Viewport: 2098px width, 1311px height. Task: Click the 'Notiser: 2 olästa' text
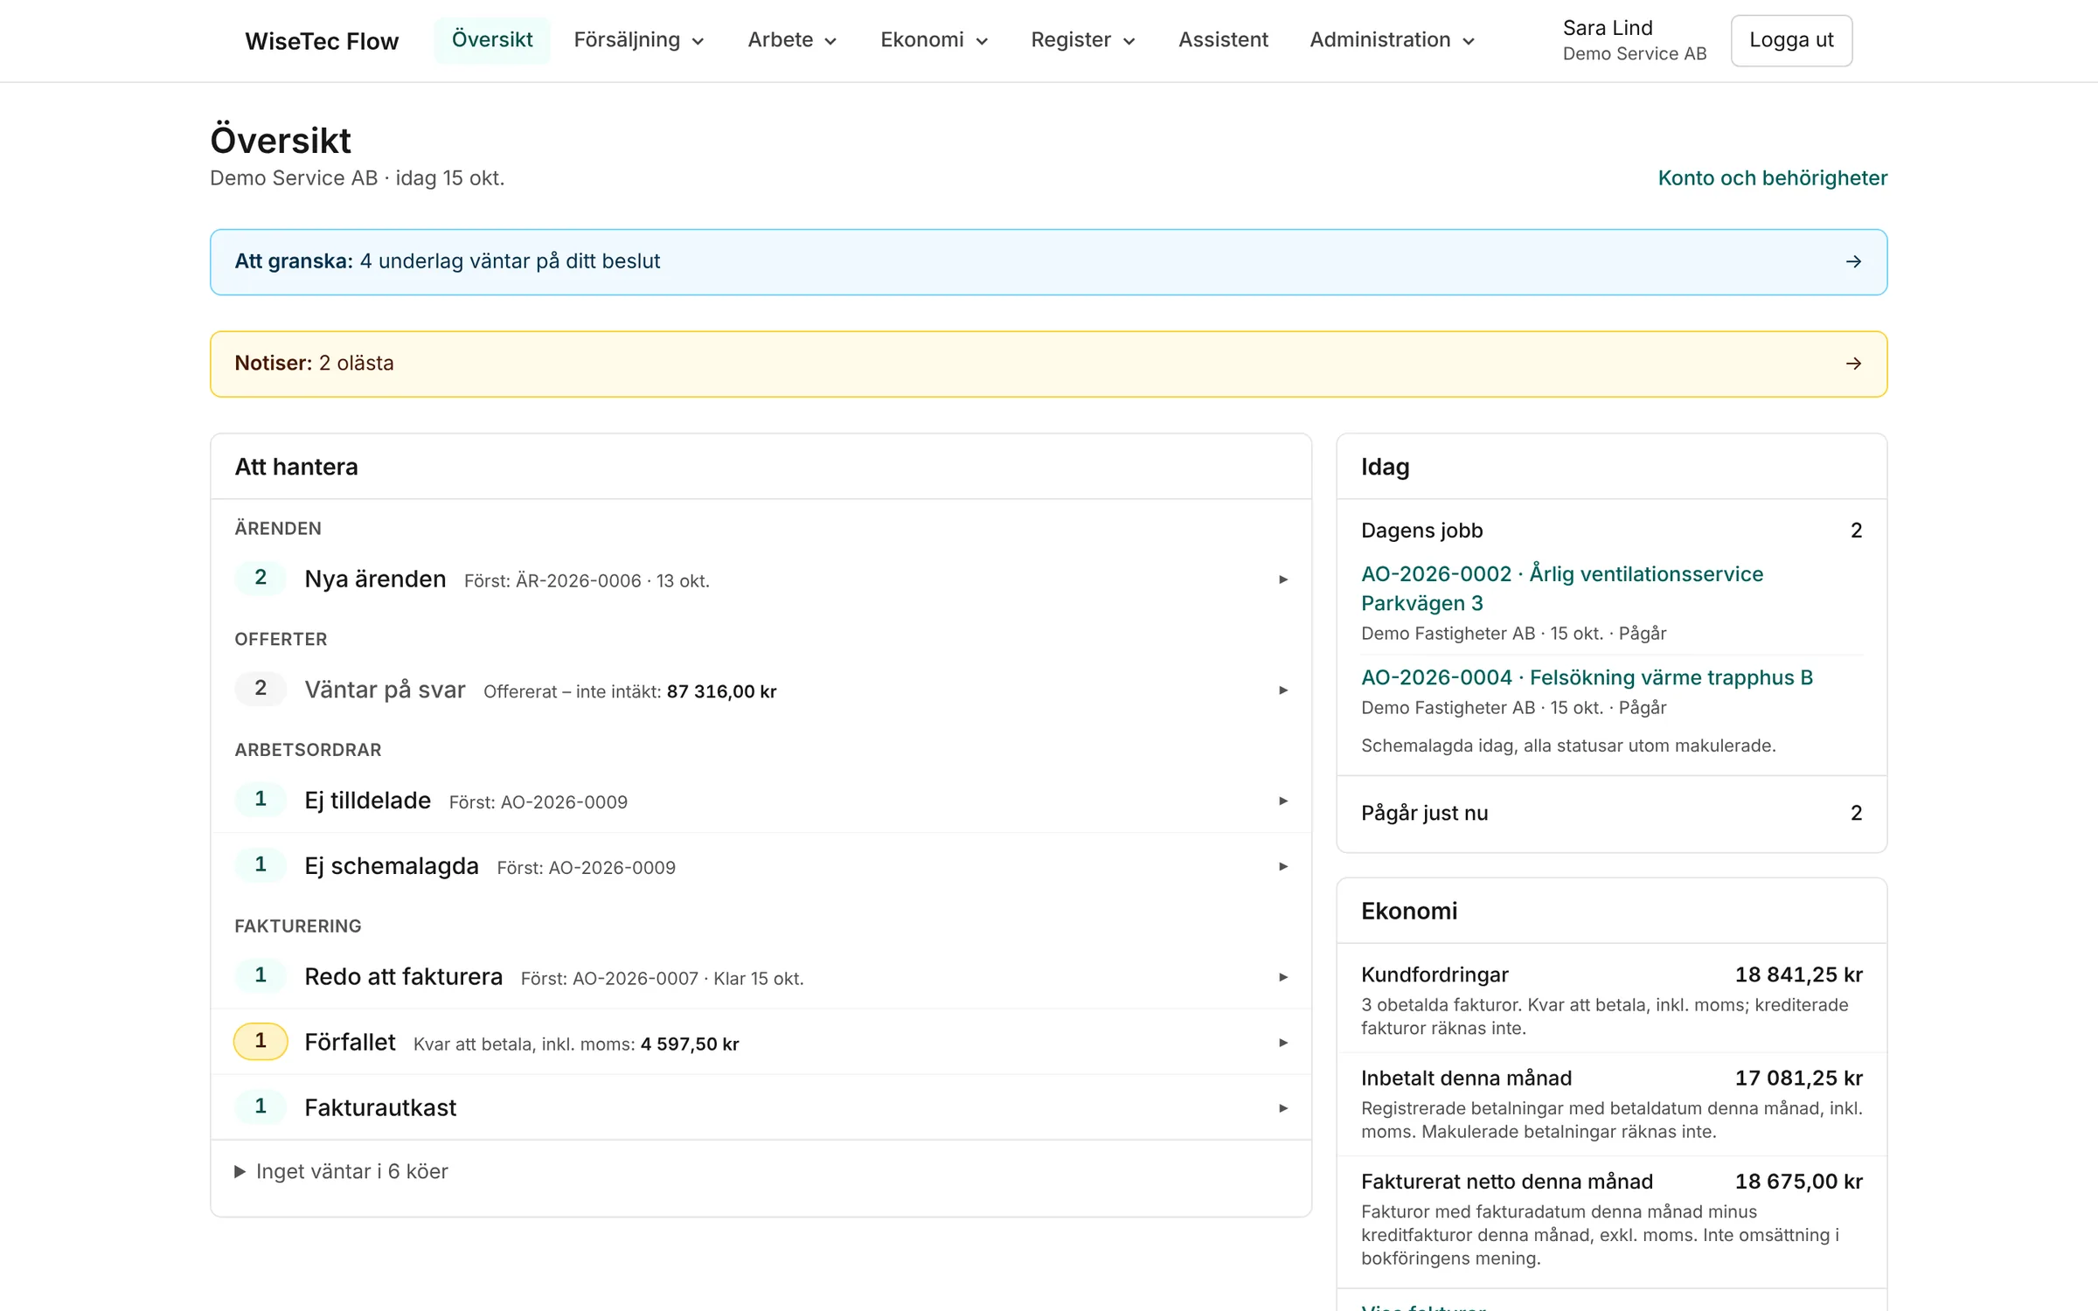(x=314, y=364)
